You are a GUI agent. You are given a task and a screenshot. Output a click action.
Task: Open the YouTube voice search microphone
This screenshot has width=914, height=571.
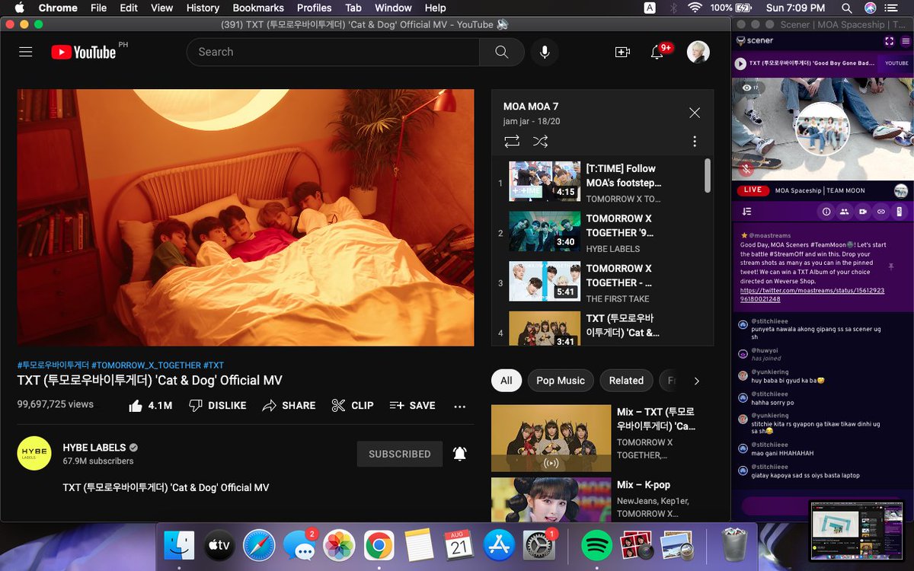point(544,52)
